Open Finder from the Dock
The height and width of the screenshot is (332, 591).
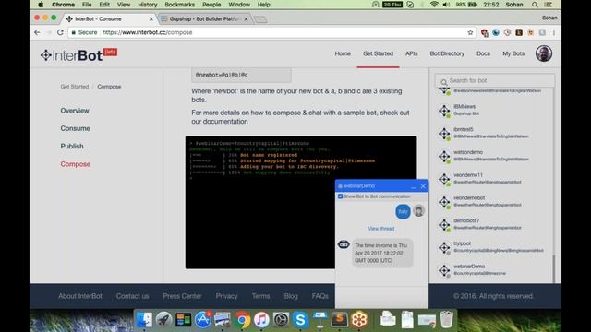click(x=144, y=320)
